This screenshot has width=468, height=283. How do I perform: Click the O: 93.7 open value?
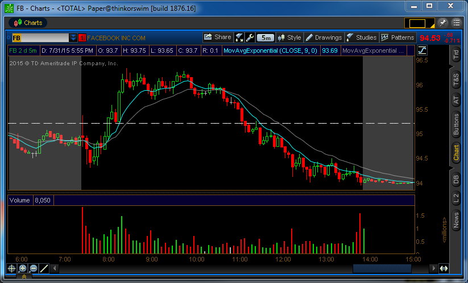[109, 50]
